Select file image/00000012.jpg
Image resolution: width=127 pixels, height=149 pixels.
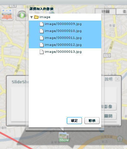tap(65, 45)
